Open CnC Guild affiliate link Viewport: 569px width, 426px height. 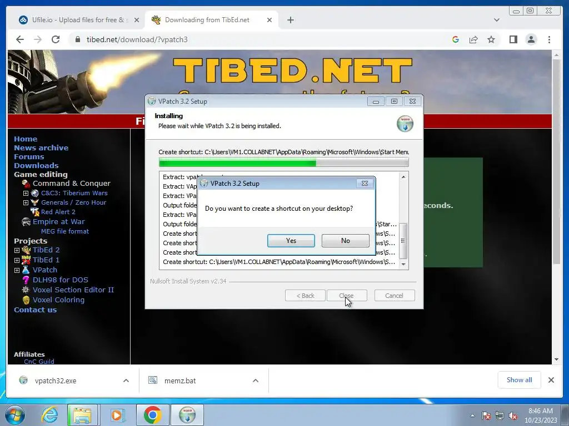[x=39, y=362]
